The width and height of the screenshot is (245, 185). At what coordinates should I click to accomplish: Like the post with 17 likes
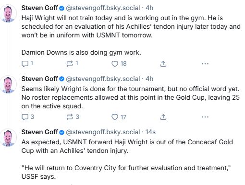point(119,117)
